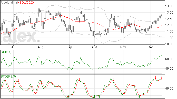
Task: Select the Aug month axis label
Action: [41, 47]
